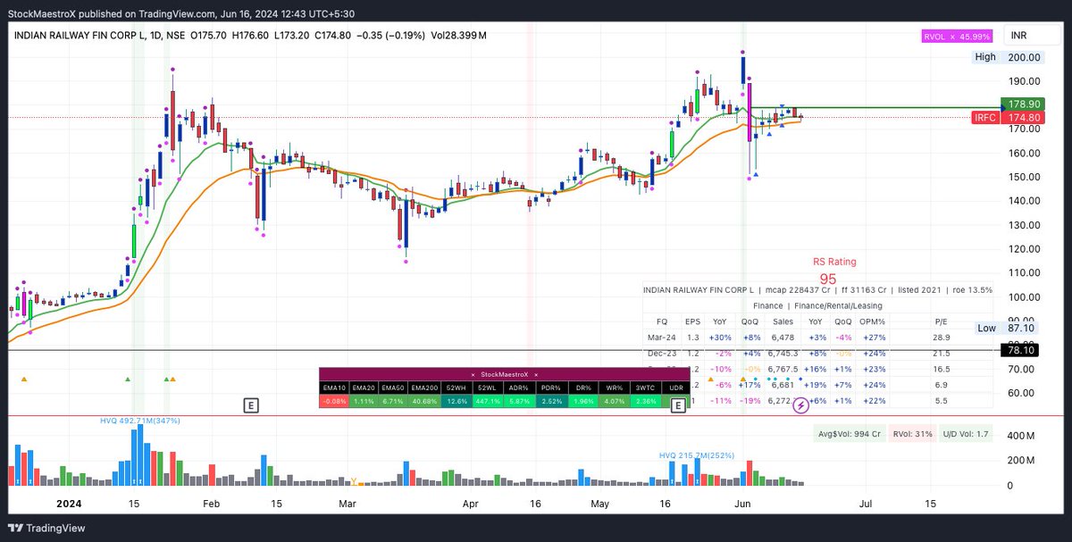Click the 6,478 sales cell

coord(783,337)
